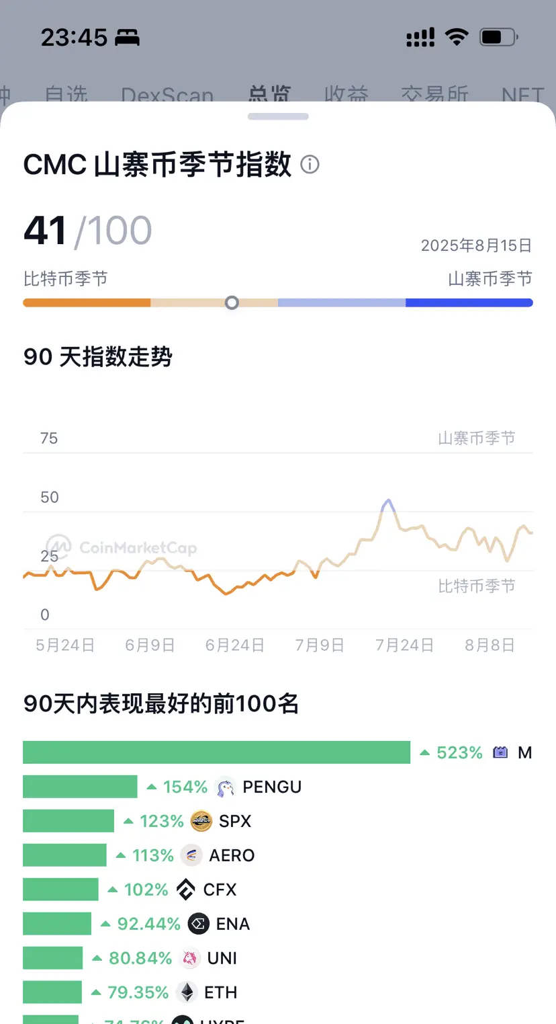556x1024 pixels.
Task: Select the 自选 tab
Action: coord(66,96)
